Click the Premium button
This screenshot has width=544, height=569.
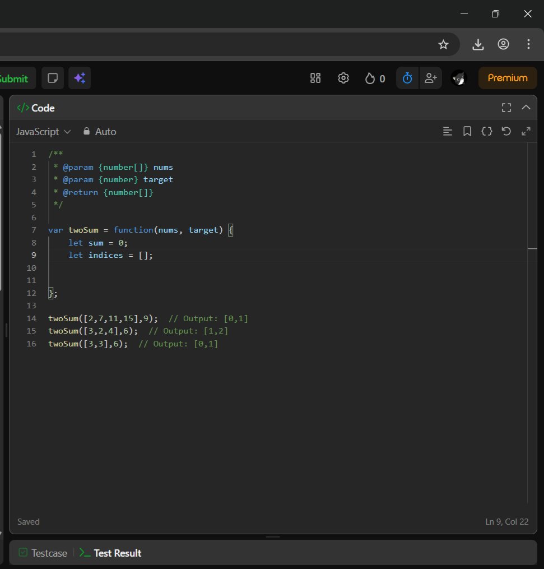(x=508, y=78)
